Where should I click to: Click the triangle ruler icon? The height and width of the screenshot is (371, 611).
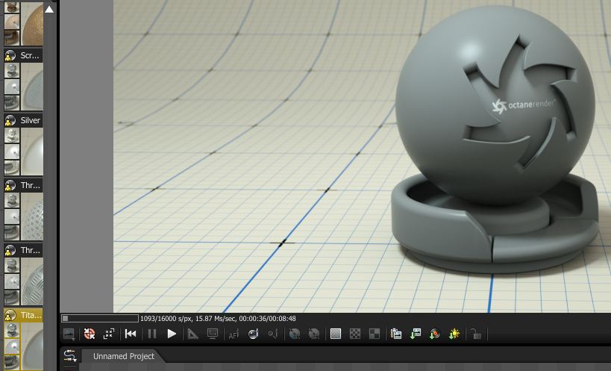(193, 334)
